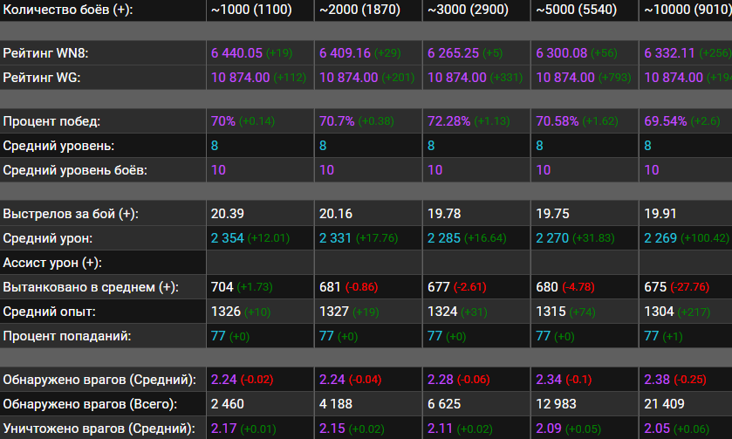The image size is (732, 439).
Task: Click the "Процент попаданий:" row label
Action: click(x=67, y=335)
